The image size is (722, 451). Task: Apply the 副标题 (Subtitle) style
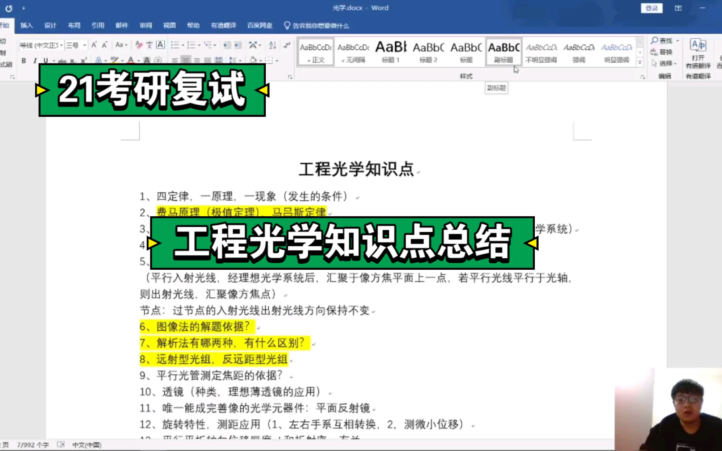(503, 52)
